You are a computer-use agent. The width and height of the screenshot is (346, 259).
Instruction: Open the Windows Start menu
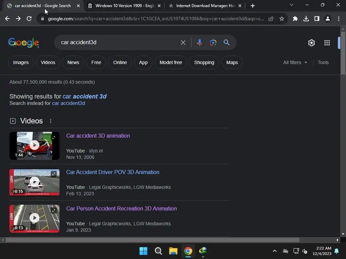143,251
